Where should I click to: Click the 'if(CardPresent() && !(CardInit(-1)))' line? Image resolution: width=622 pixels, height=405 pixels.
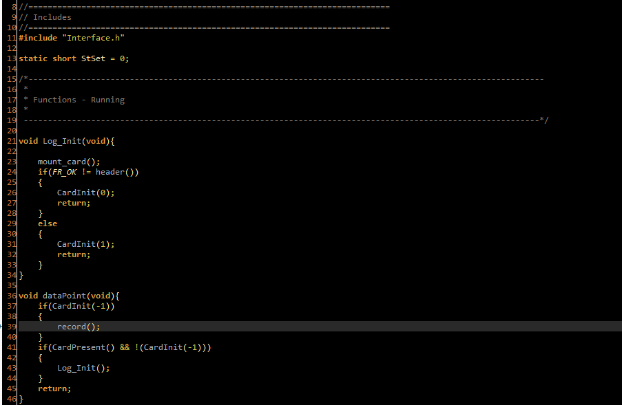(125, 347)
